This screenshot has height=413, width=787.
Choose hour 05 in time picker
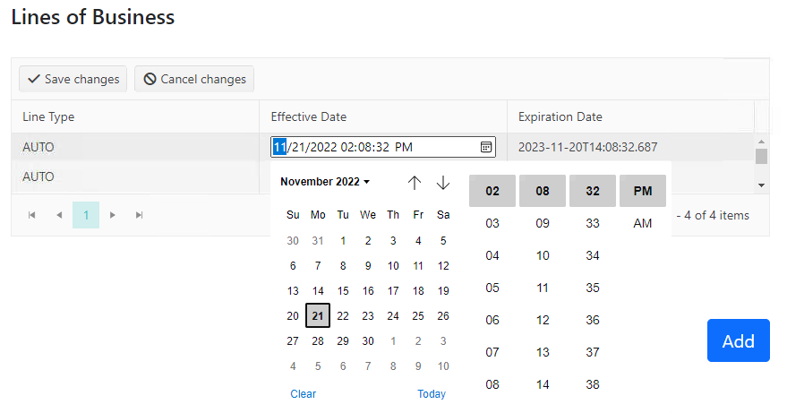coord(492,288)
